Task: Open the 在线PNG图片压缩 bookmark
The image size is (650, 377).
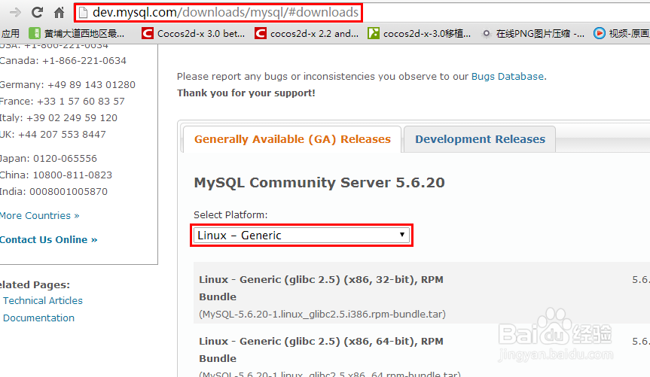Action: pos(533,33)
